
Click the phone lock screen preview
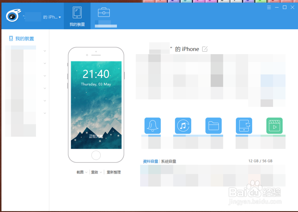[x=96, y=105]
